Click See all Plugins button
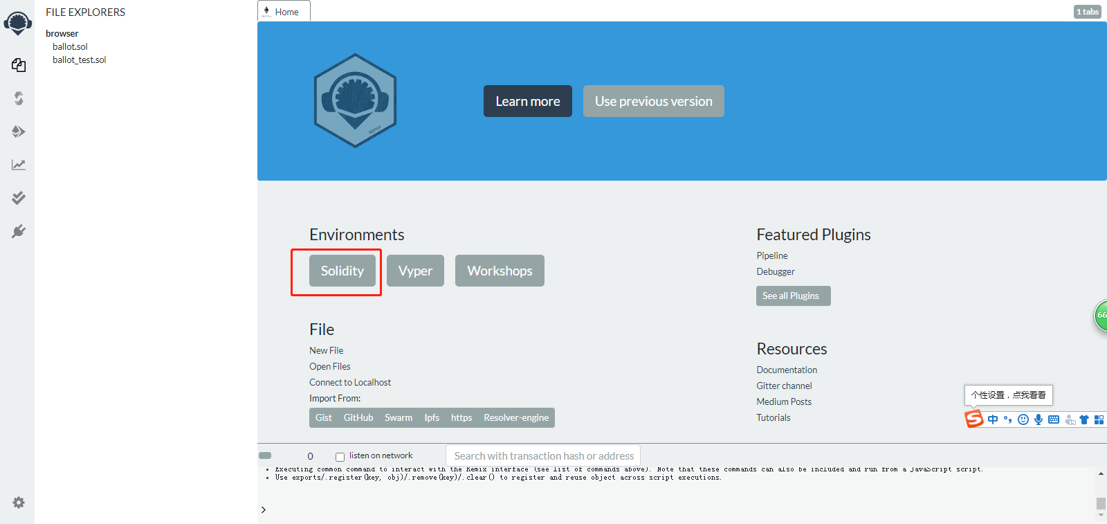Screen dimensions: 1107x524 pyautogui.click(x=793, y=296)
